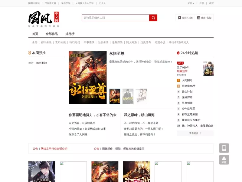242x182 pixels.
Task: Select the third faded carousel thumbnail
Action: pyautogui.click(x=141, y=96)
